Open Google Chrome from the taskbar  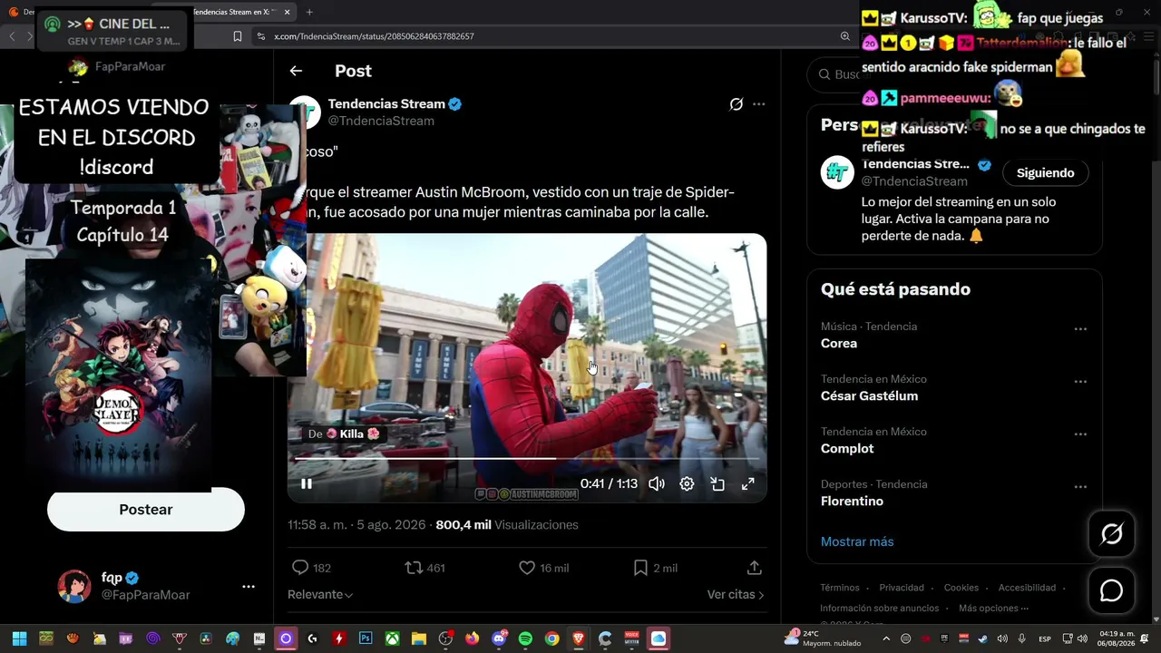pyautogui.click(x=551, y=638)
